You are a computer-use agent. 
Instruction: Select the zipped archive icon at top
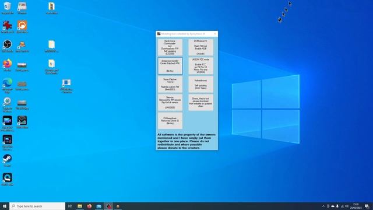tap(52, 8)
